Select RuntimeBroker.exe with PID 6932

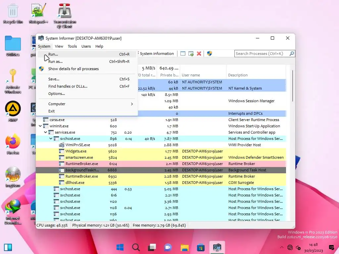tap(161, 176)
